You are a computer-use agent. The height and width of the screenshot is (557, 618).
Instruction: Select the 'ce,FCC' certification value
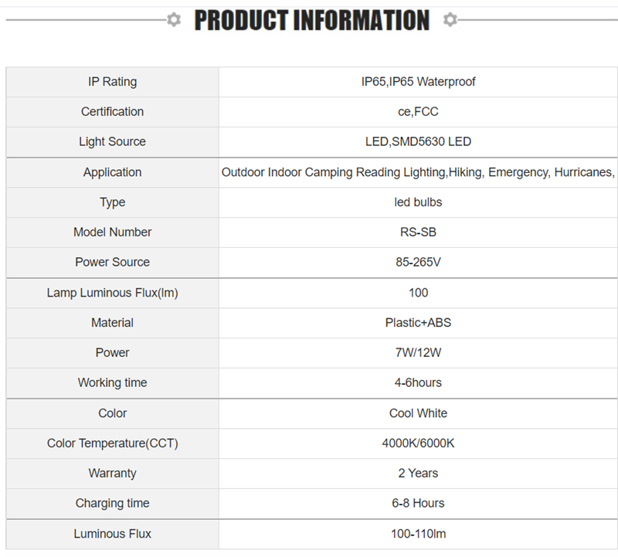[x=418, y=112]
